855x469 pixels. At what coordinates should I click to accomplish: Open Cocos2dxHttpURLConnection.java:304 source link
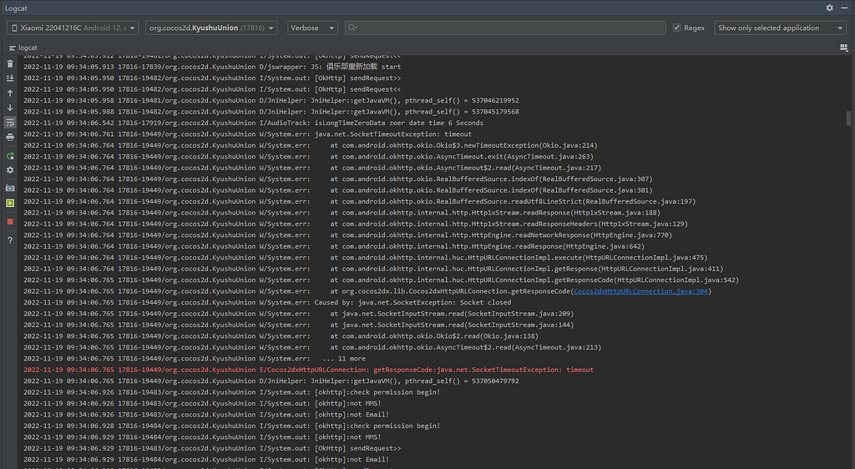click(640, 291)
